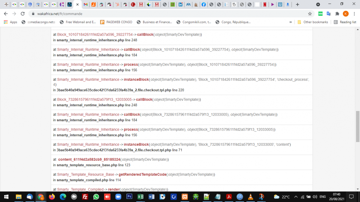Open the Congo, République bookmark
360x202 pixels.
point(233,22)
